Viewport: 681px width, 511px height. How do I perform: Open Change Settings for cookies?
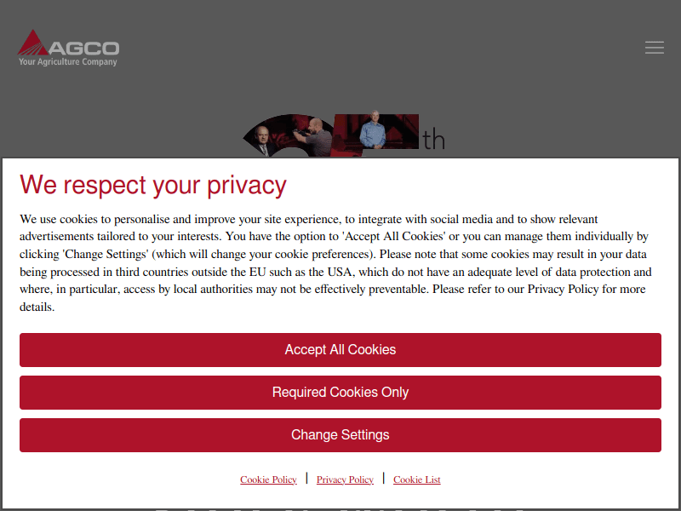340,435
